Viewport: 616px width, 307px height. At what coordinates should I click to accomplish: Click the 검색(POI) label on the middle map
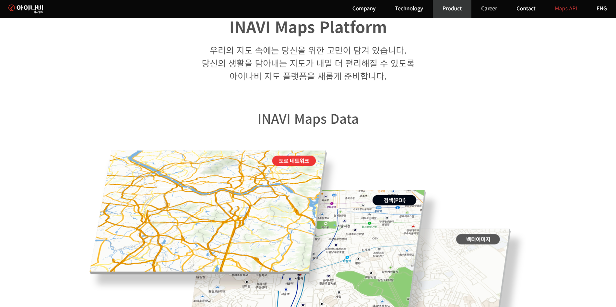(x=395, y=200)
